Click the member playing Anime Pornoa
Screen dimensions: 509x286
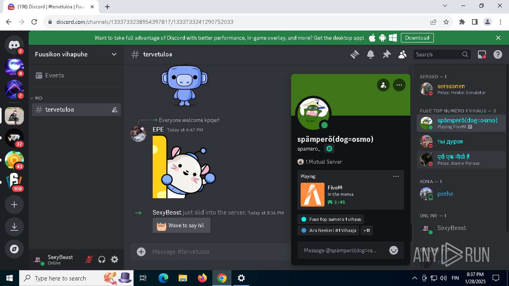click(x=461, y=160)
